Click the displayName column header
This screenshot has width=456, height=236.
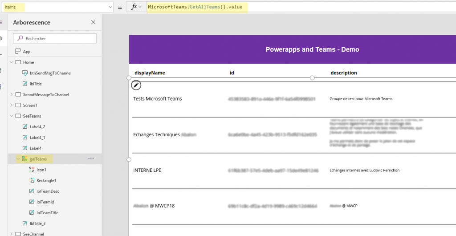pos(150,73)
